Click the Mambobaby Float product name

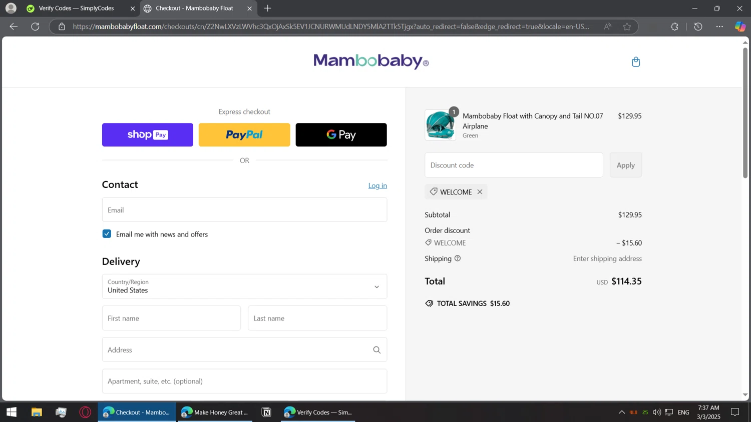(x=533, y=121)
